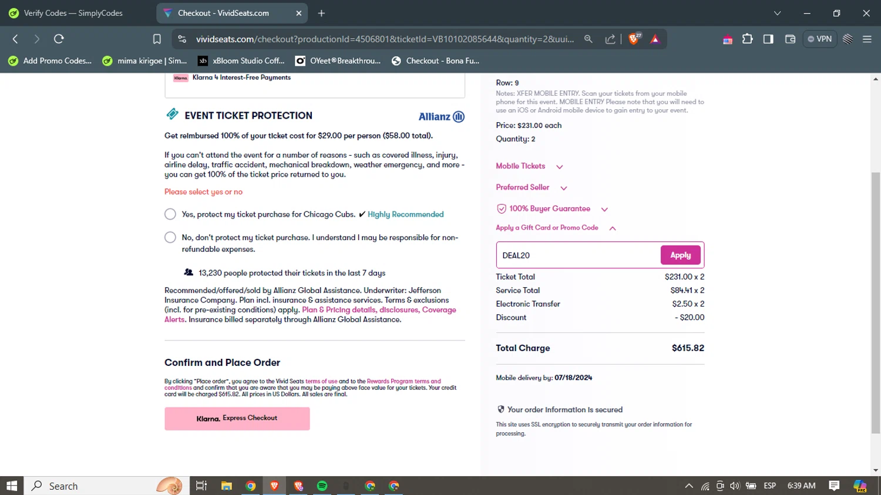Open the Checkout - Bona Fu bookmark

pyautogui.click(x=435, y=60)
